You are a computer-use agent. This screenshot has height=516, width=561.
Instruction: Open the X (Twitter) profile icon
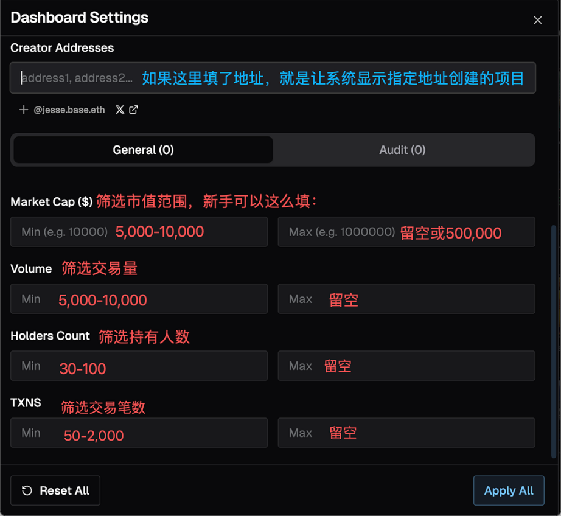click(x=120, y=110)
